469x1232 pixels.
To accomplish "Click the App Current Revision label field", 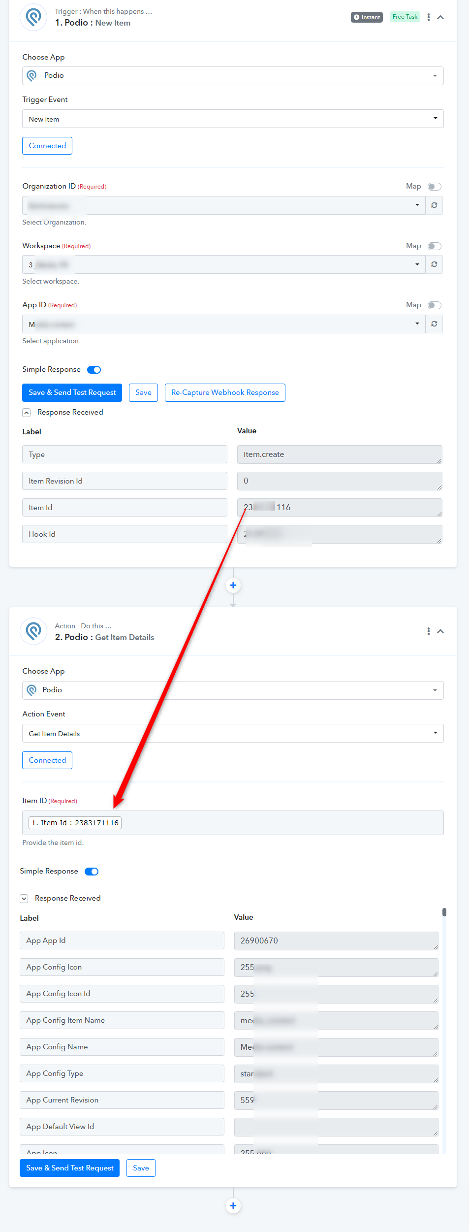I will 122,1100.
